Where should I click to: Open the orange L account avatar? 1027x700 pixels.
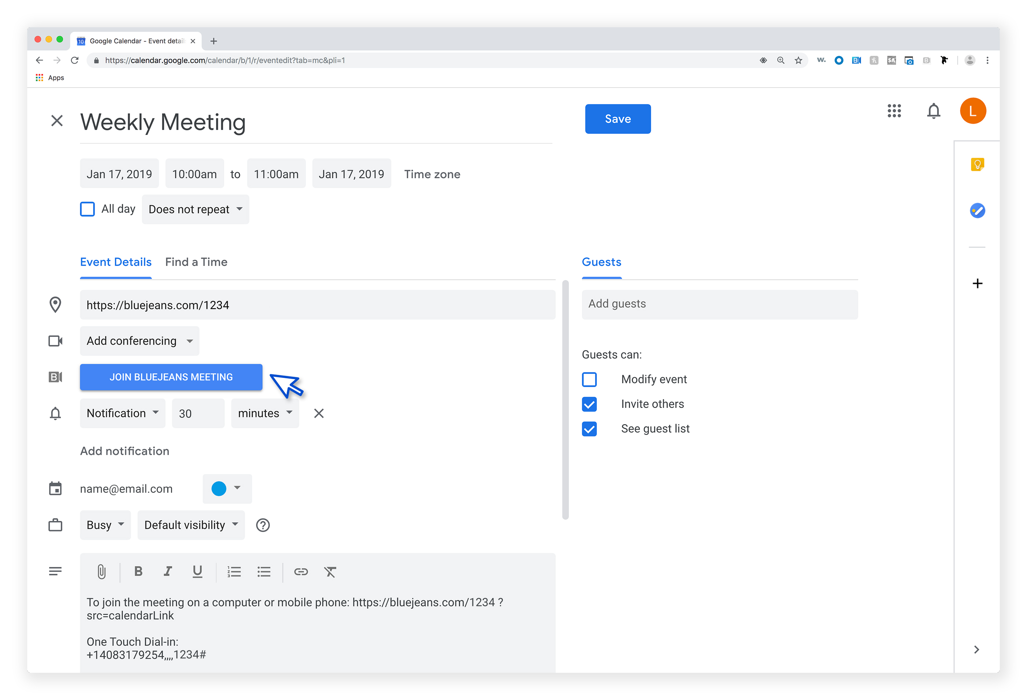point(973,111)
